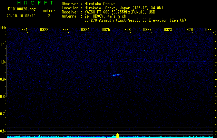Click the Receiver field label
Screen dimensions: 217x138
click(70, 12)
